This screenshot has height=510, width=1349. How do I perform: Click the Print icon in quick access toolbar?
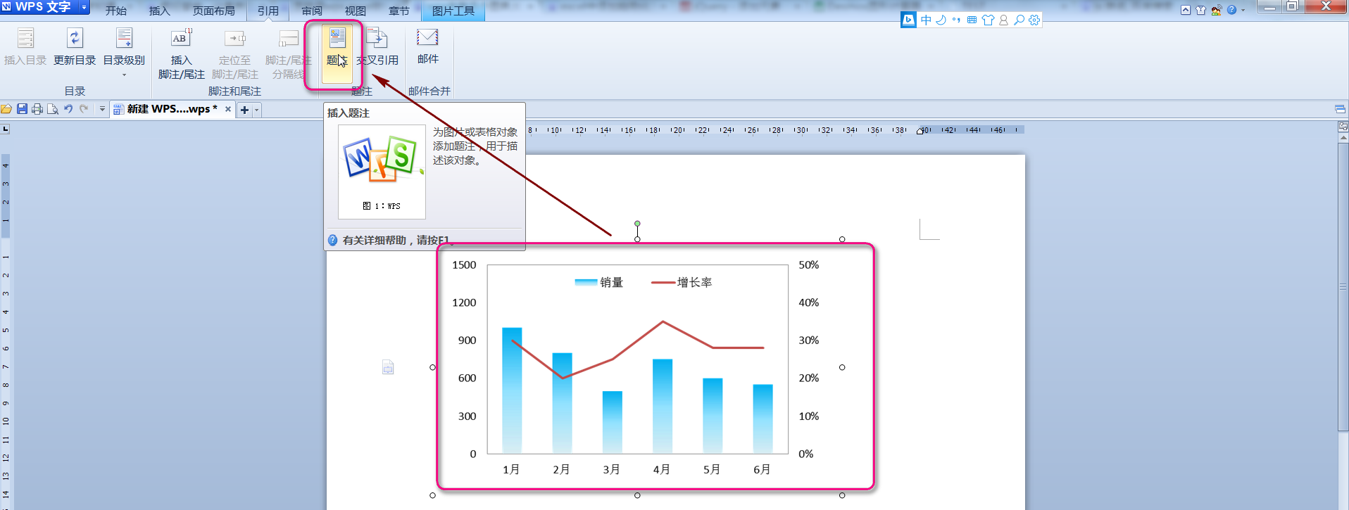coord(37,109)
